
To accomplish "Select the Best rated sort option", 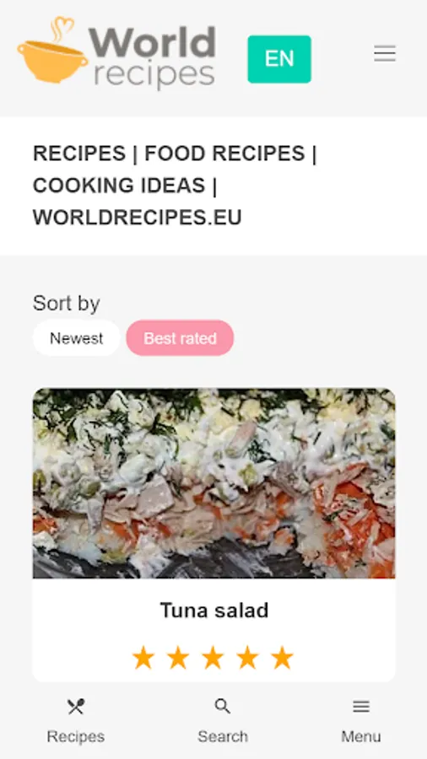I will (180, 338).
